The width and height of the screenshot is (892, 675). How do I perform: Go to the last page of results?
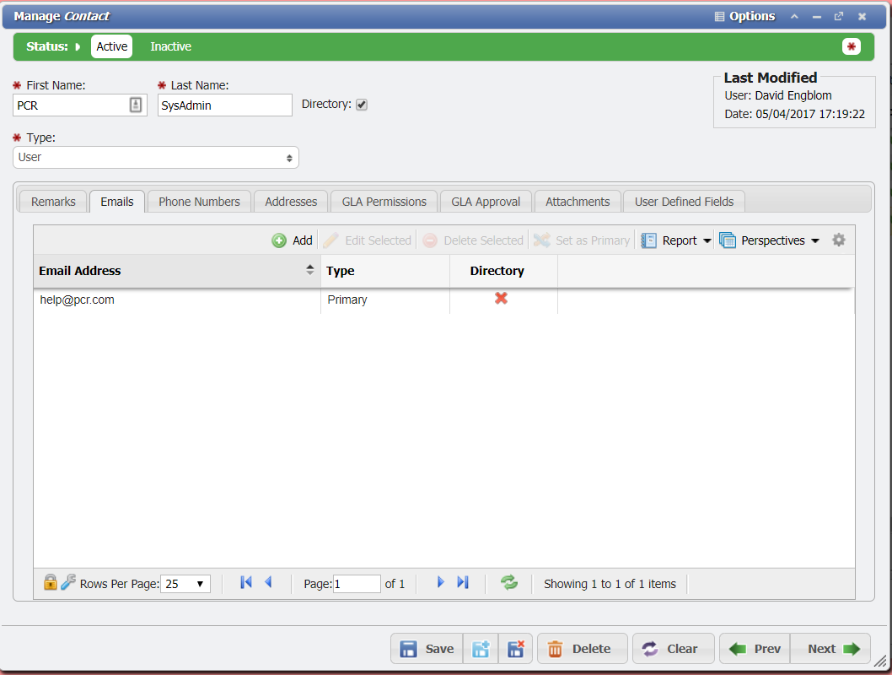463,582
